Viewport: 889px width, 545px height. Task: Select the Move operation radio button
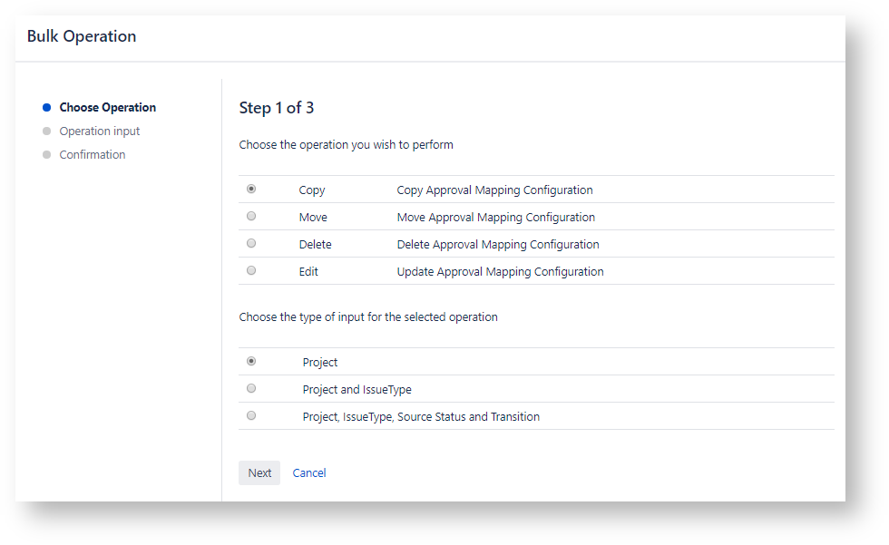251,217
